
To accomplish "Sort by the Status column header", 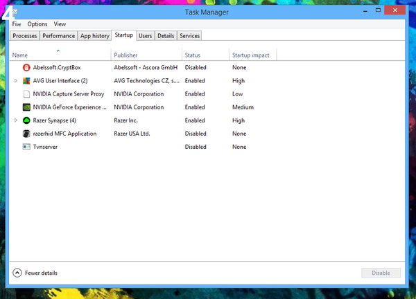I will pos(193,55).
